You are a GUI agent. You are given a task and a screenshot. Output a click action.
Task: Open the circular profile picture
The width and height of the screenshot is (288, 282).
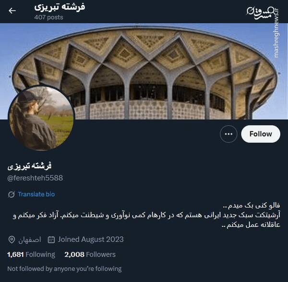[41, 118]
